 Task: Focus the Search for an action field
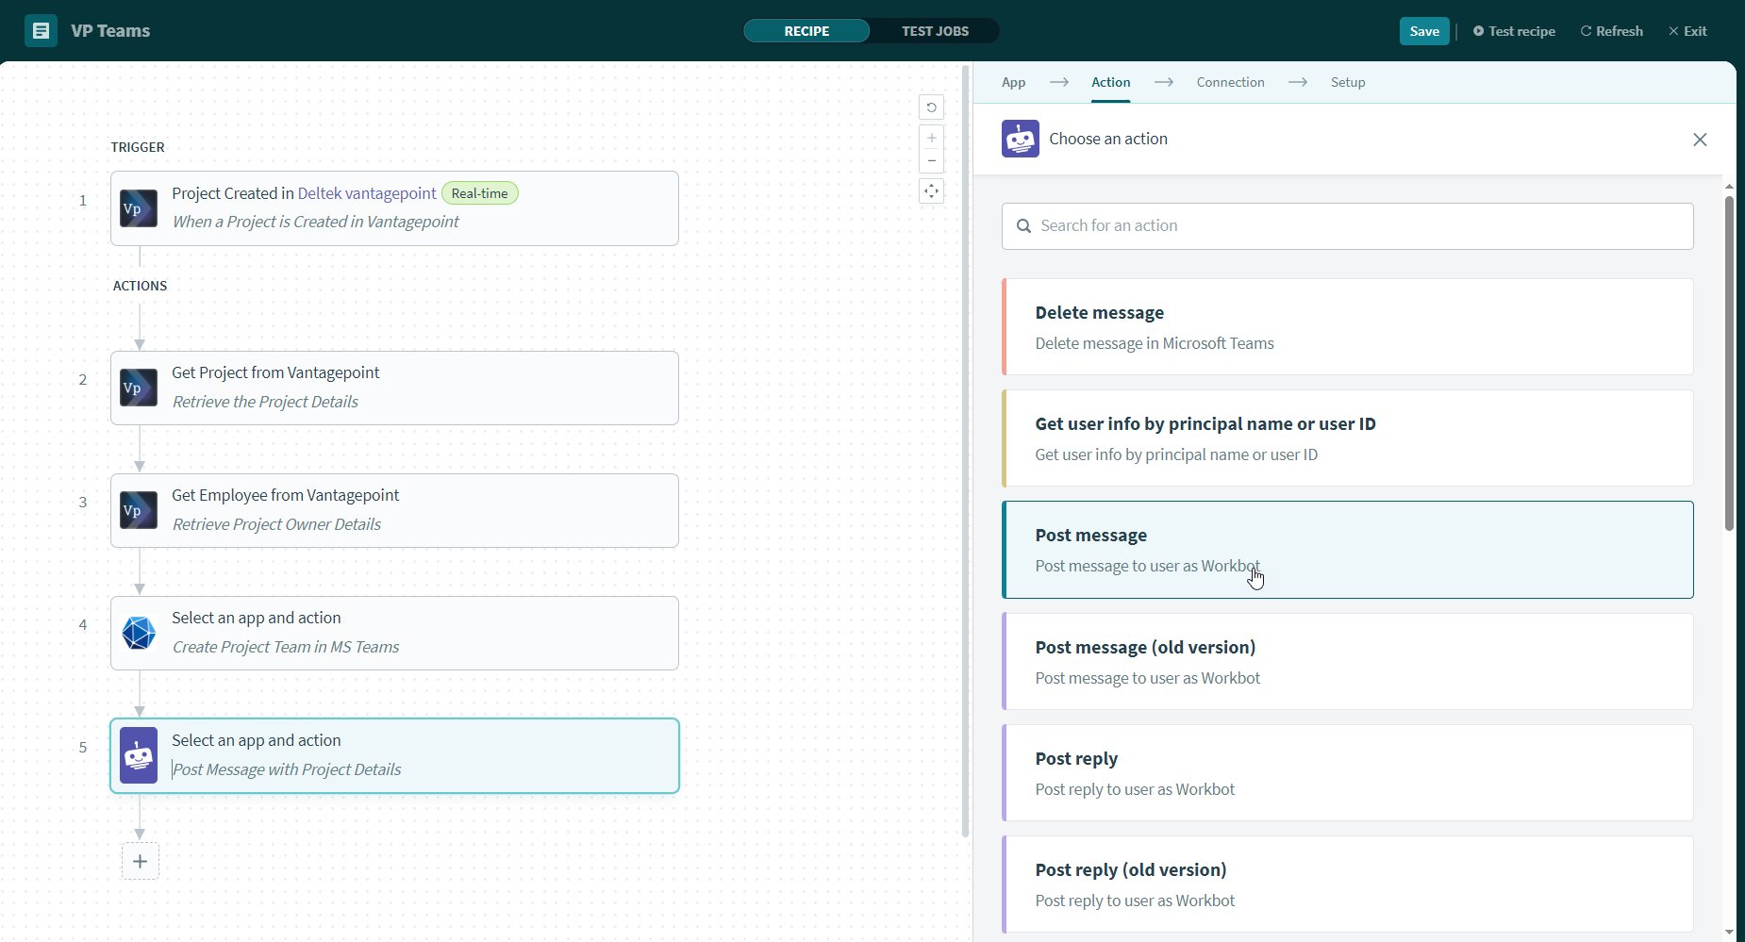[x=1347, y=226]
